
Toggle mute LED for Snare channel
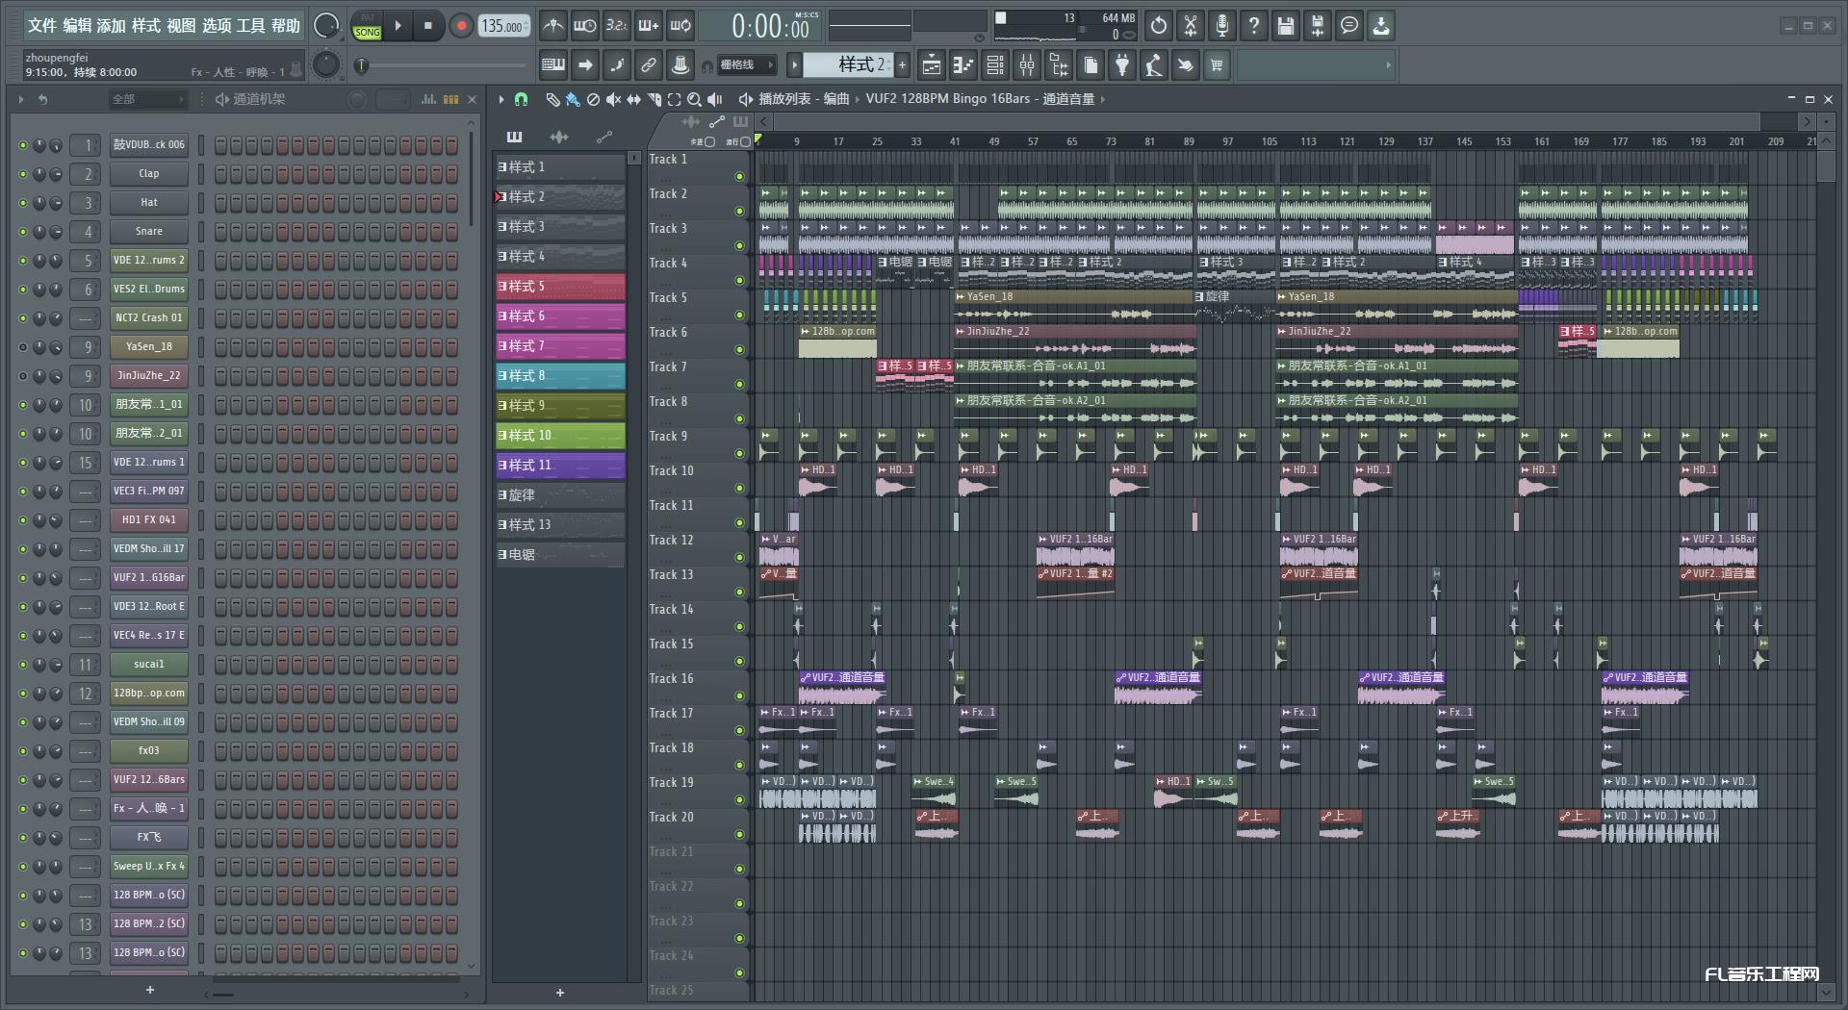tap(23, 232)
